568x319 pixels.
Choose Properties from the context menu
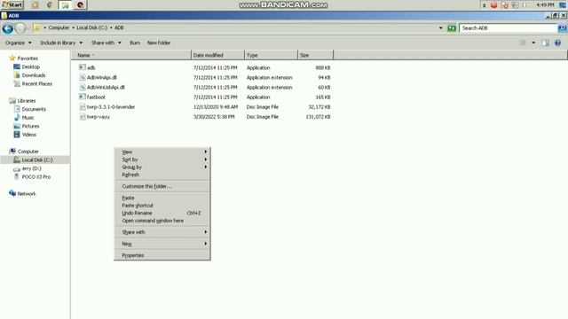pos(162,255)
